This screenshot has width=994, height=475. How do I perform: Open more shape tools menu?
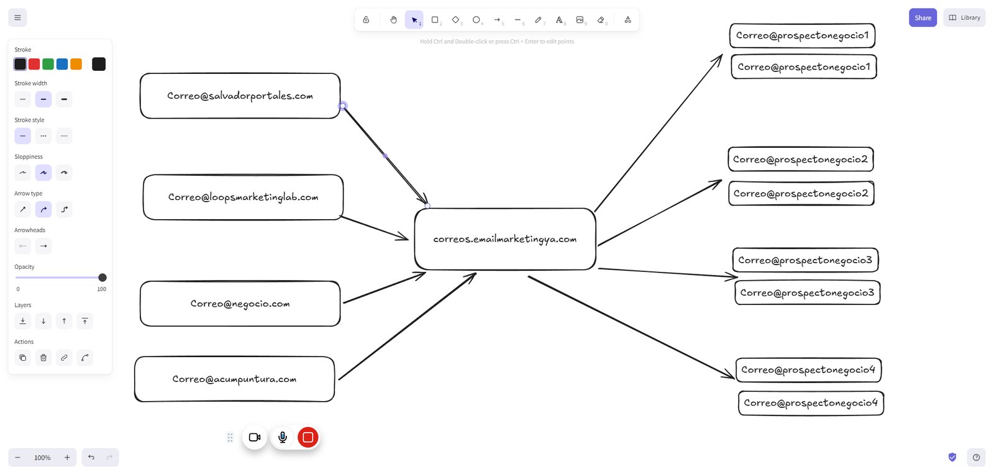(x=627, y=20)
